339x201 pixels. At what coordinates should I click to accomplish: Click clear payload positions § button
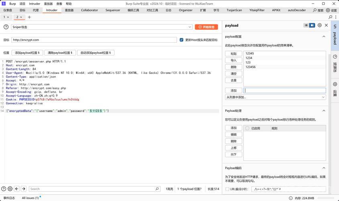(60, 53)
